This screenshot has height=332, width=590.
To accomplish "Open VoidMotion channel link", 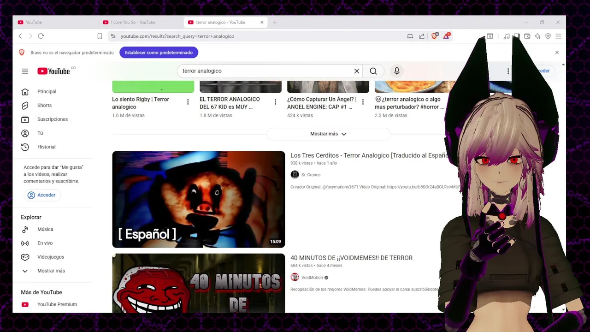I will click(x=312, y=278).
